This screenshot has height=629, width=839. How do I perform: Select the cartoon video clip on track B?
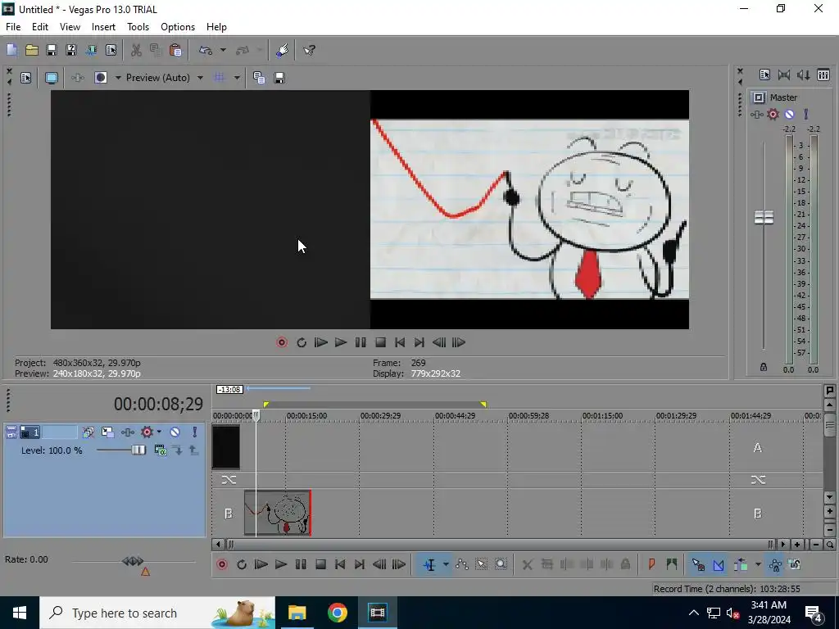[278, 513]
